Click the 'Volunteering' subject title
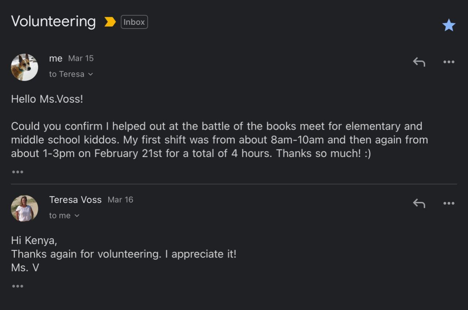This screenshot has height=310, width=468. 53,22
